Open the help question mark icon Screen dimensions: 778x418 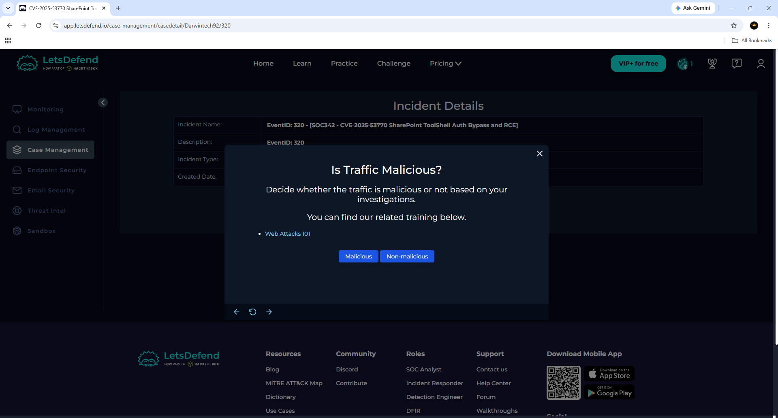point(737,64)
